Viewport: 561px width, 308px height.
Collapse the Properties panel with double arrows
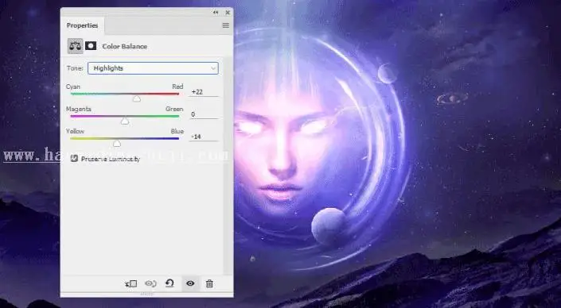(216, 13)
